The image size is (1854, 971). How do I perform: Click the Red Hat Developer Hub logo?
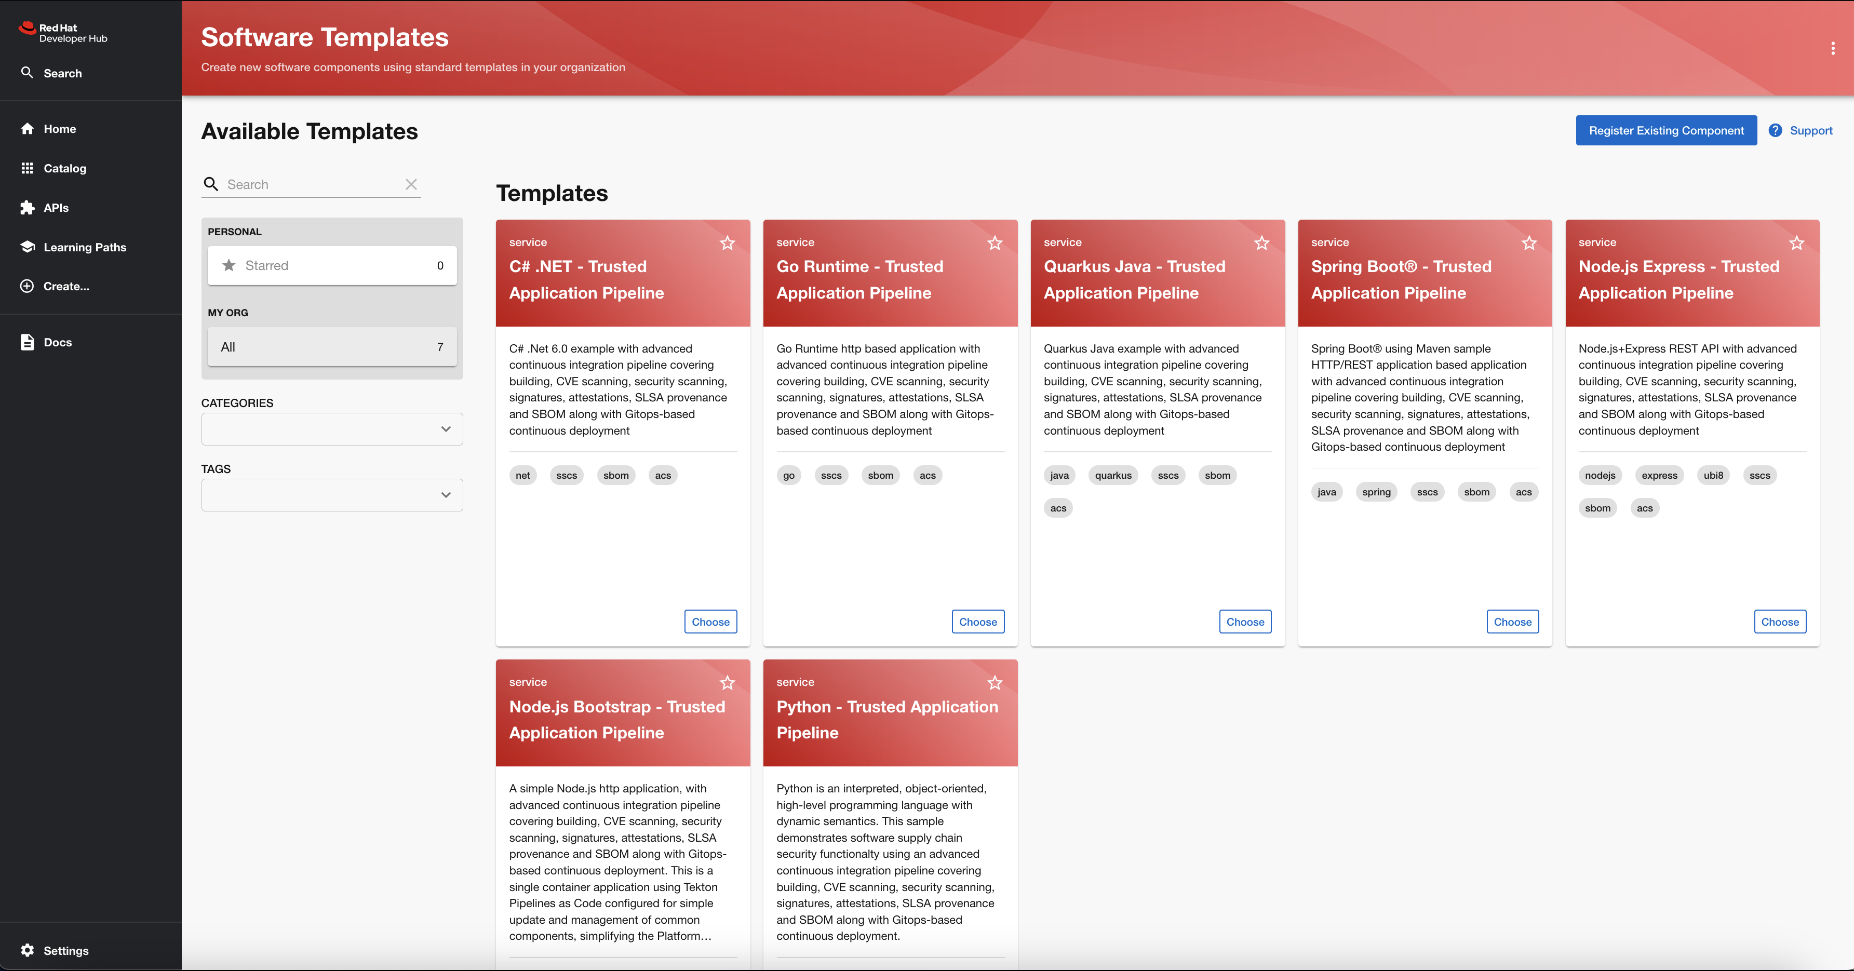63,32
